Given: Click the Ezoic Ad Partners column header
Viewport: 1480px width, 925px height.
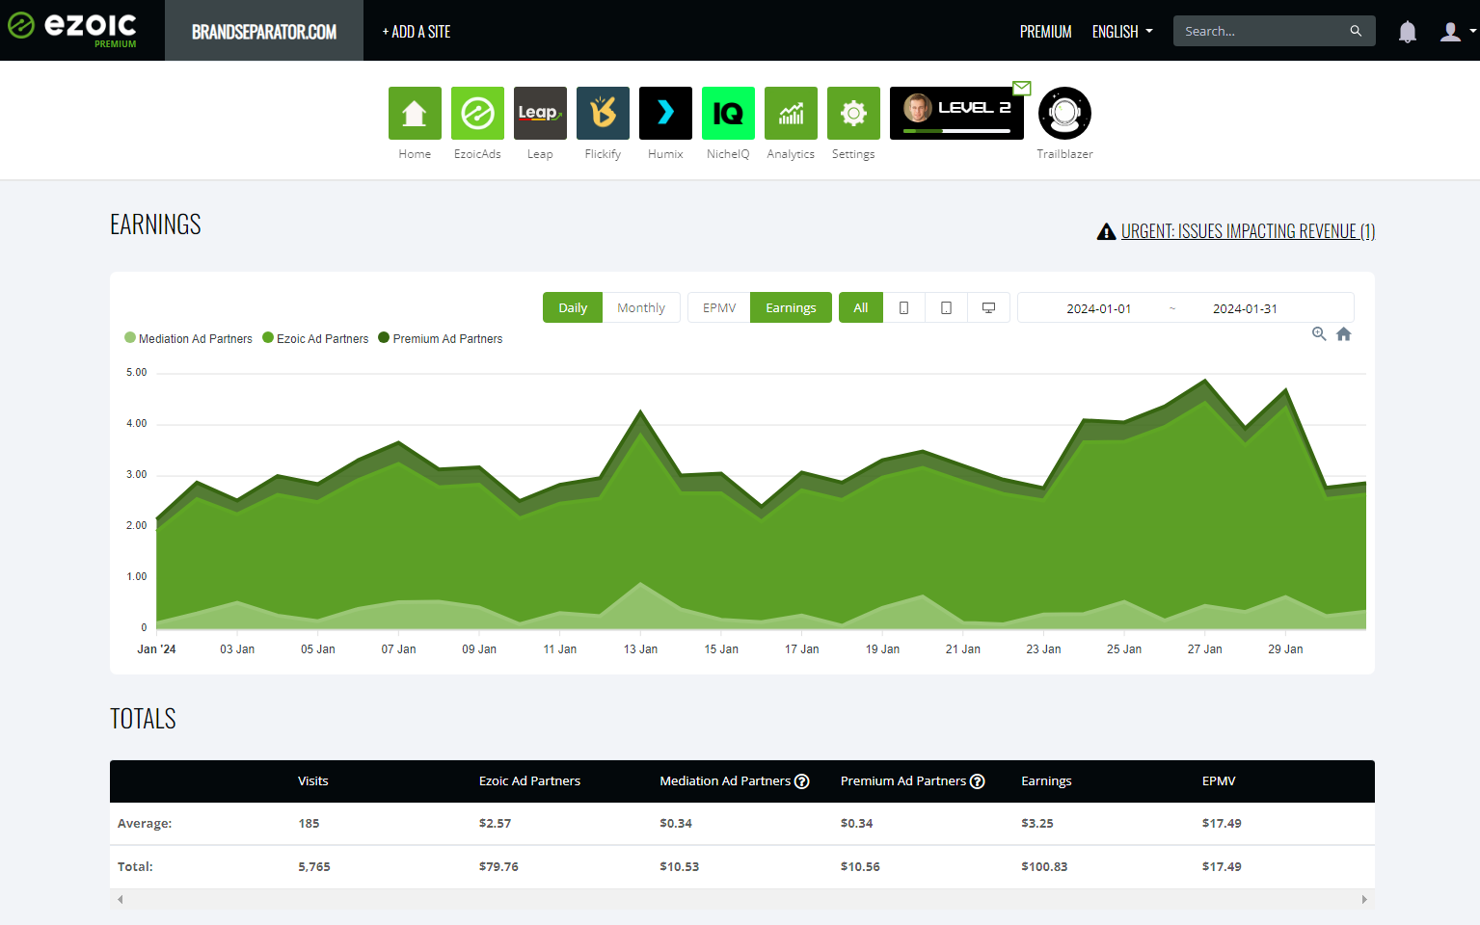Looking at the screenshot, I should [529, 781].
